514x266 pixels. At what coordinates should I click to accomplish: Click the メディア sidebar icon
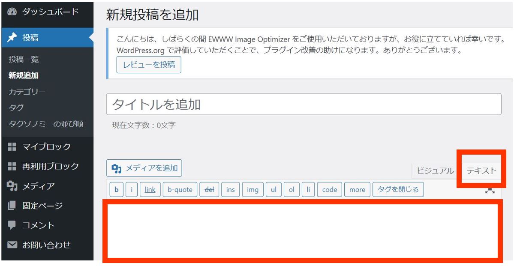click(x=12, y=186)
